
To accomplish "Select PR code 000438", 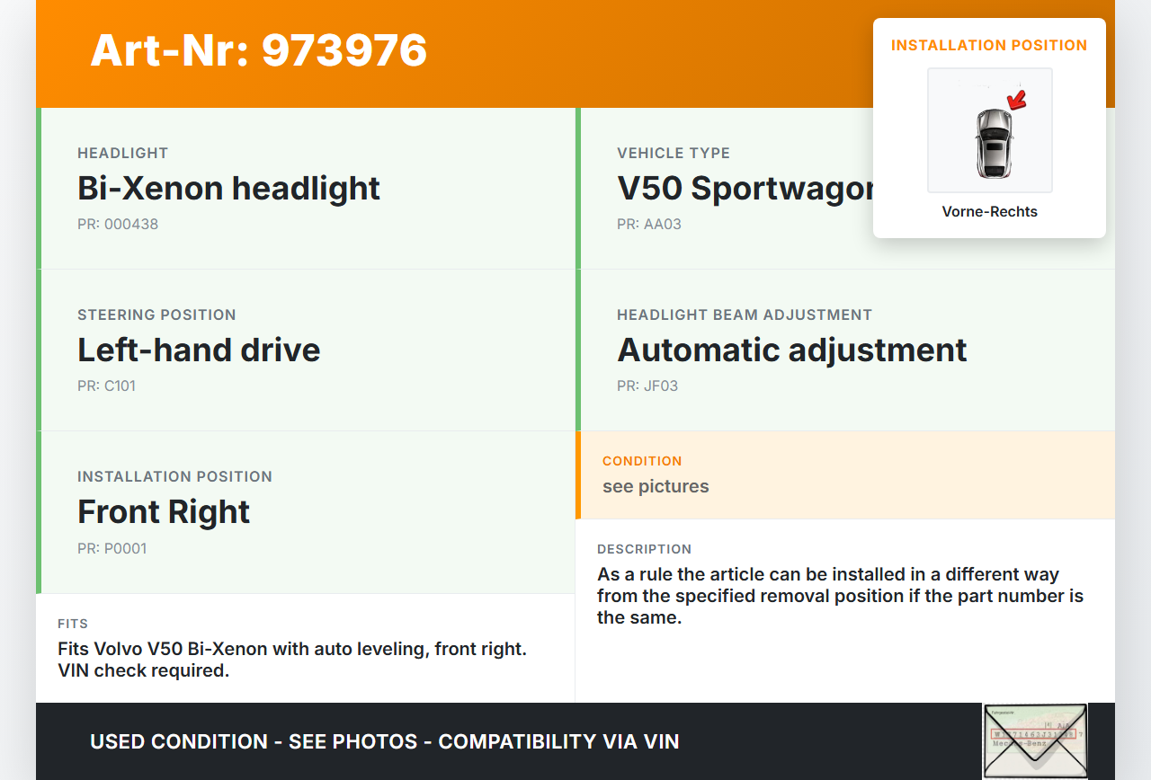I will pyautogui.click(x=118, y=225).
